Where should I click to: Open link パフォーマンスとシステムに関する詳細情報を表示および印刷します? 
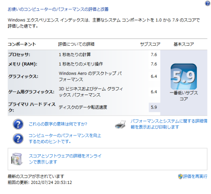(x=169, y=124)
